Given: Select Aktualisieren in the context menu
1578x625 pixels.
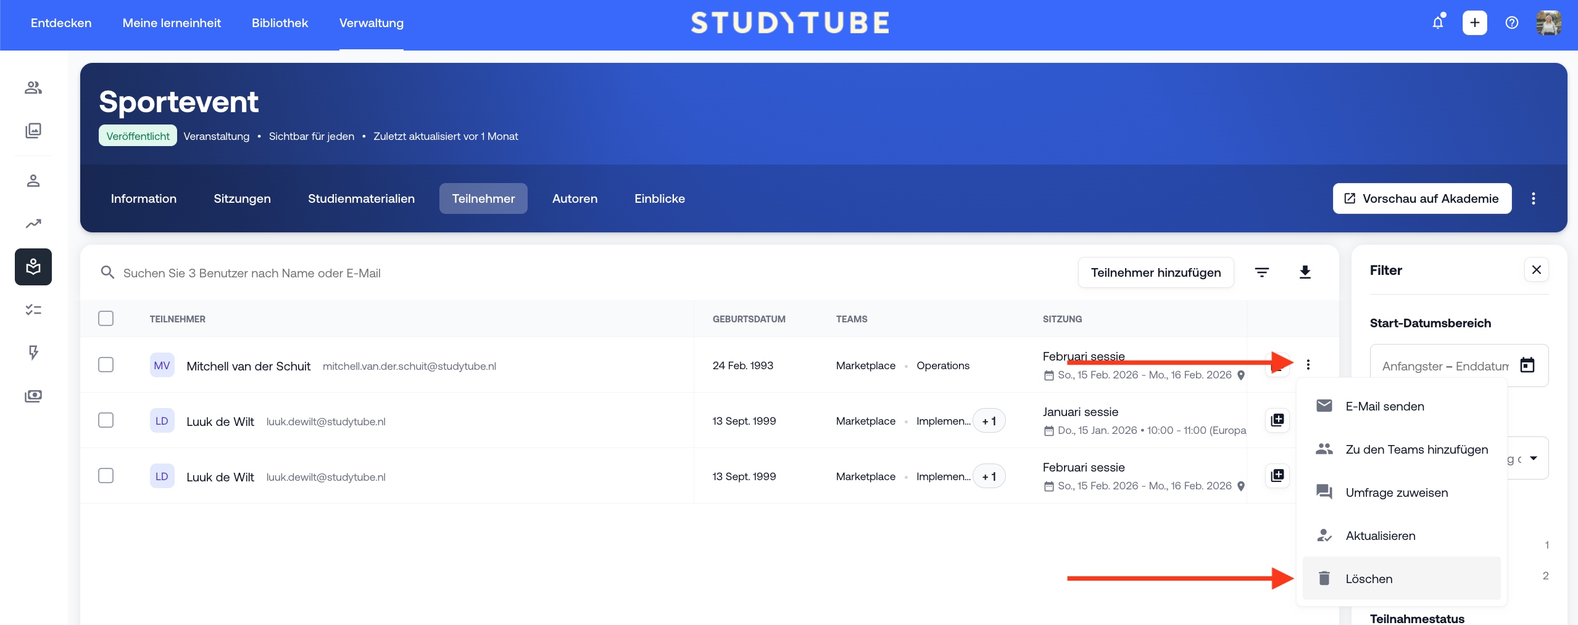Looking at the screenshot, I should tap(1402, 535).
